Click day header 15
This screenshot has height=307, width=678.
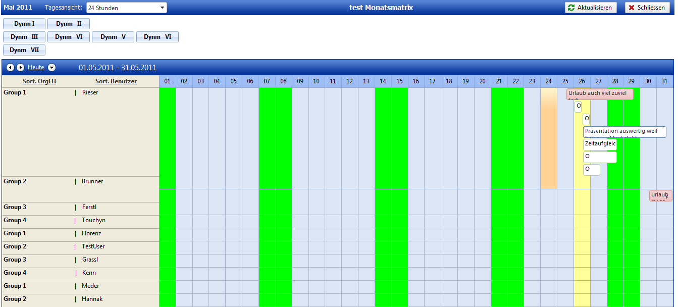click(400, 81)
